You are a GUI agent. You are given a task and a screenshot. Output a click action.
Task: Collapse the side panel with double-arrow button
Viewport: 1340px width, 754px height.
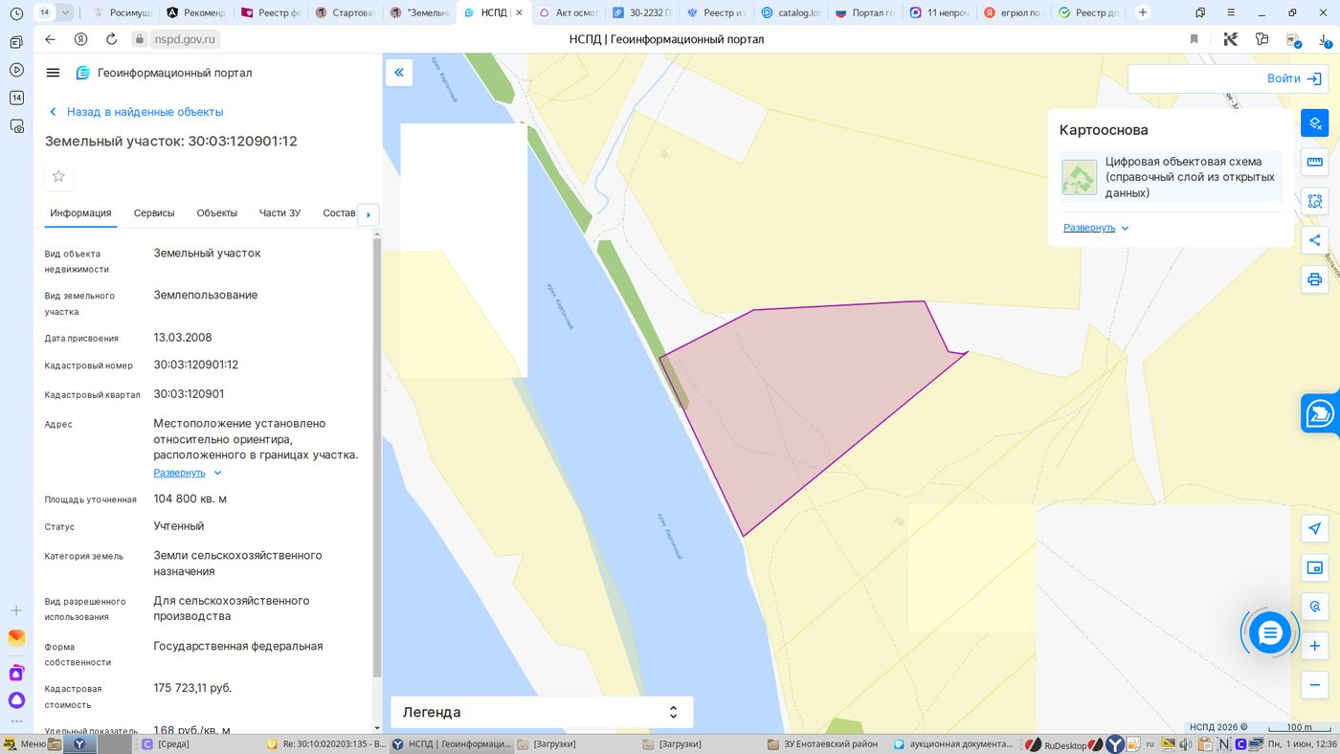[x=399, y=72]
